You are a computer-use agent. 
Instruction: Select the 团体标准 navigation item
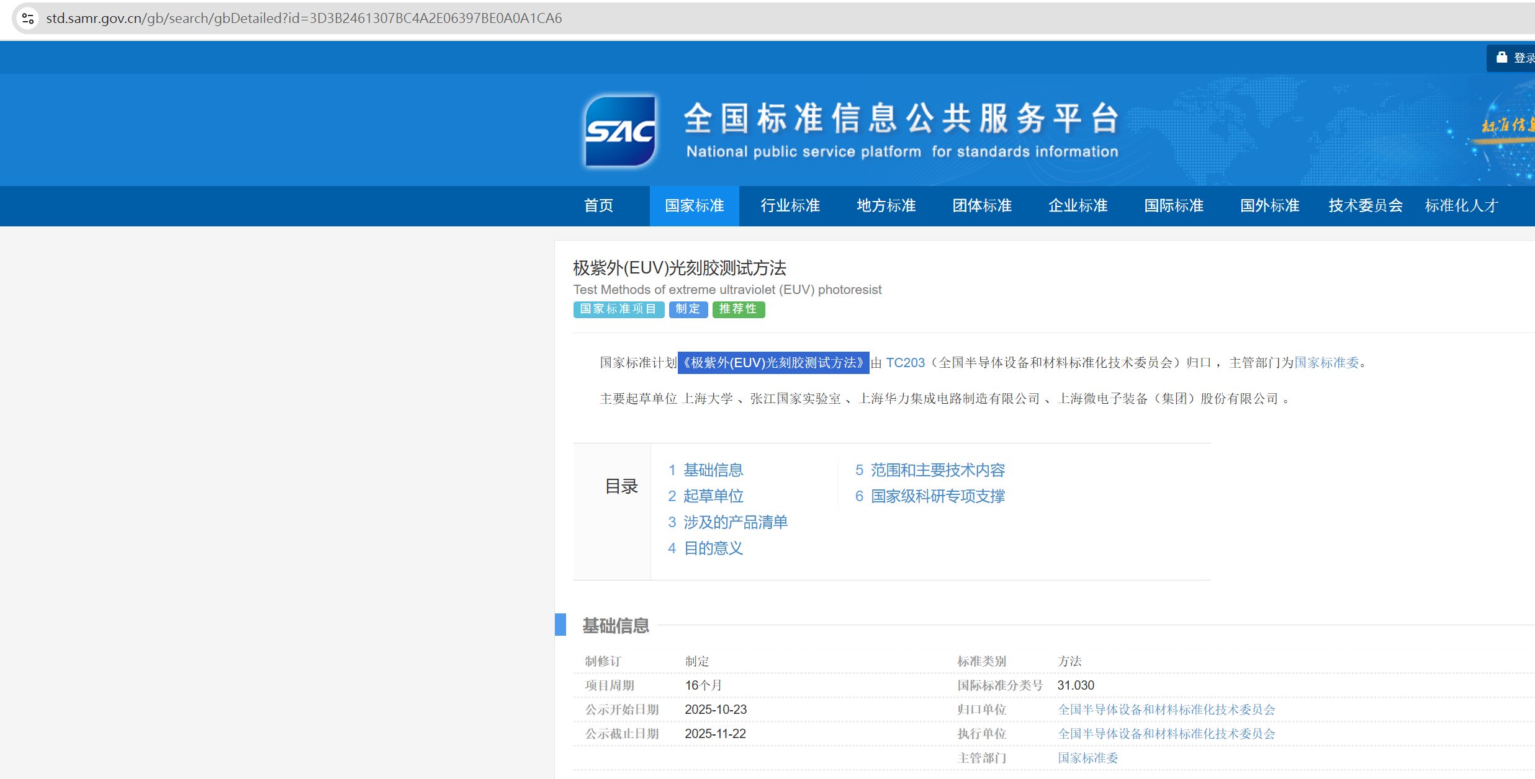point(982,206)
